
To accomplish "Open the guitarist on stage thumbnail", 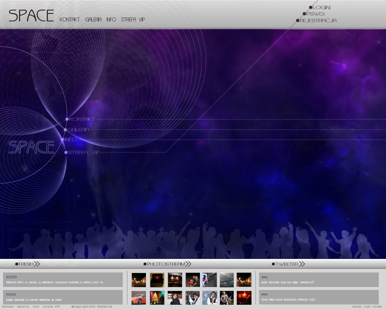I will (x=226, y=298).
